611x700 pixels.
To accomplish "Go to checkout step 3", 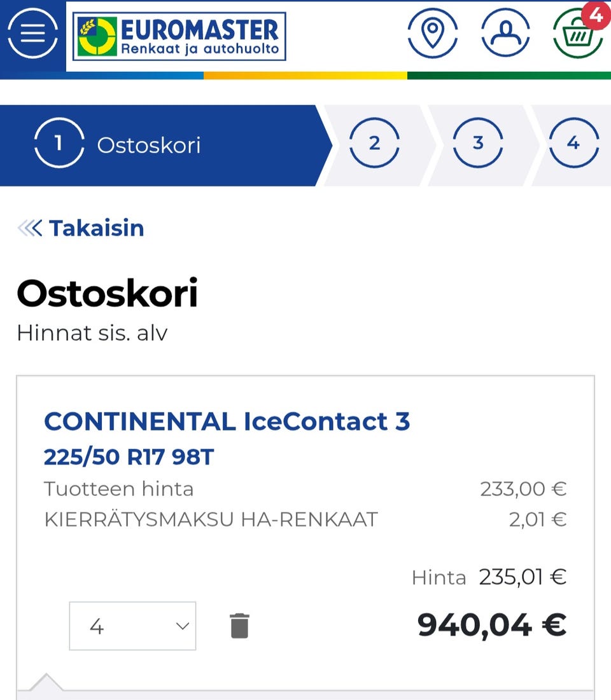I will coord(478,144).
